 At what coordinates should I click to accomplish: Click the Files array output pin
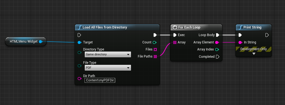coord(155,49)
